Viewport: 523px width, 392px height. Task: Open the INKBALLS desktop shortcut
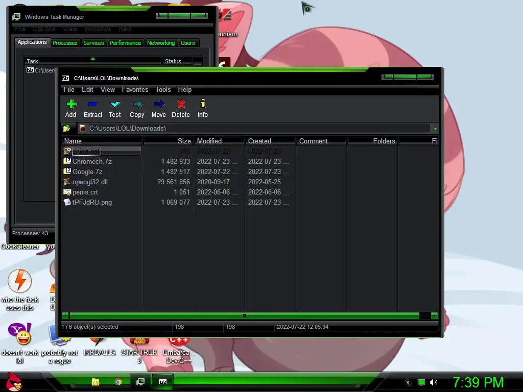tap(99, 352)
